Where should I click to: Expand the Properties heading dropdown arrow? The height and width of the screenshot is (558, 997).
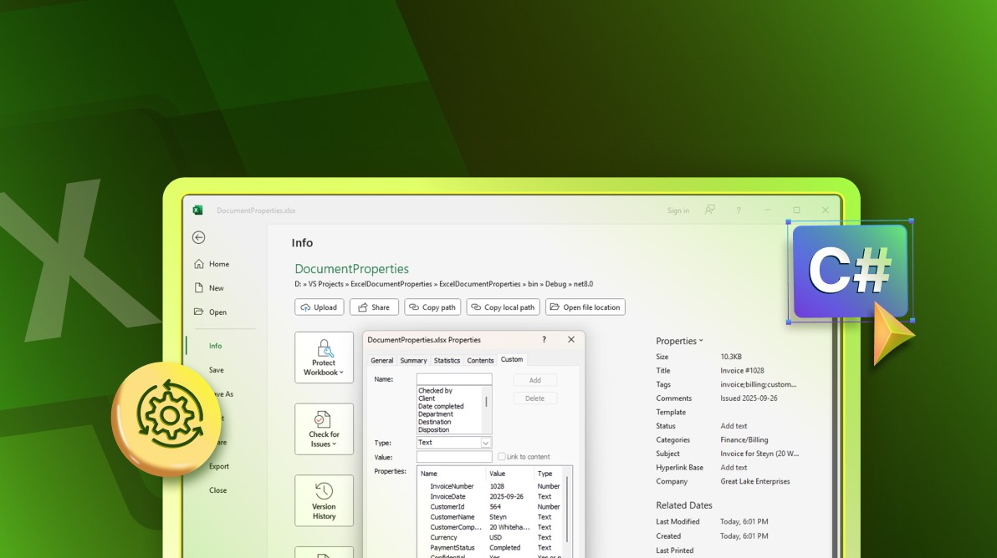click(701, 342)
